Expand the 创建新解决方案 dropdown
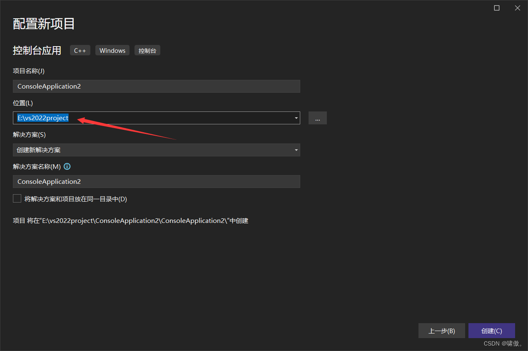528x351 pixels. tap(296, 150)
